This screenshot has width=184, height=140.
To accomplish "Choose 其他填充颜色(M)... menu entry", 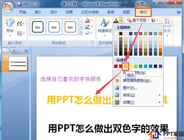I will coord(138,81).
